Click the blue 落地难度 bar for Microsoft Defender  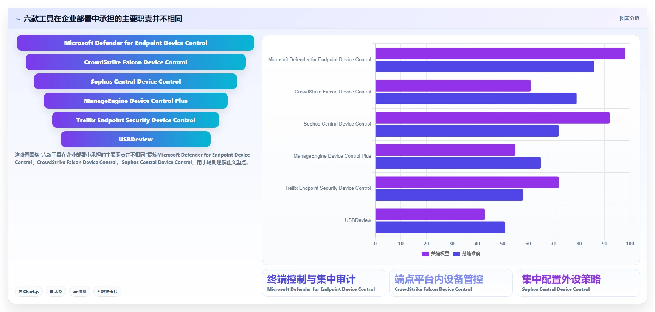pyautogui.click(x=485, y=66)
